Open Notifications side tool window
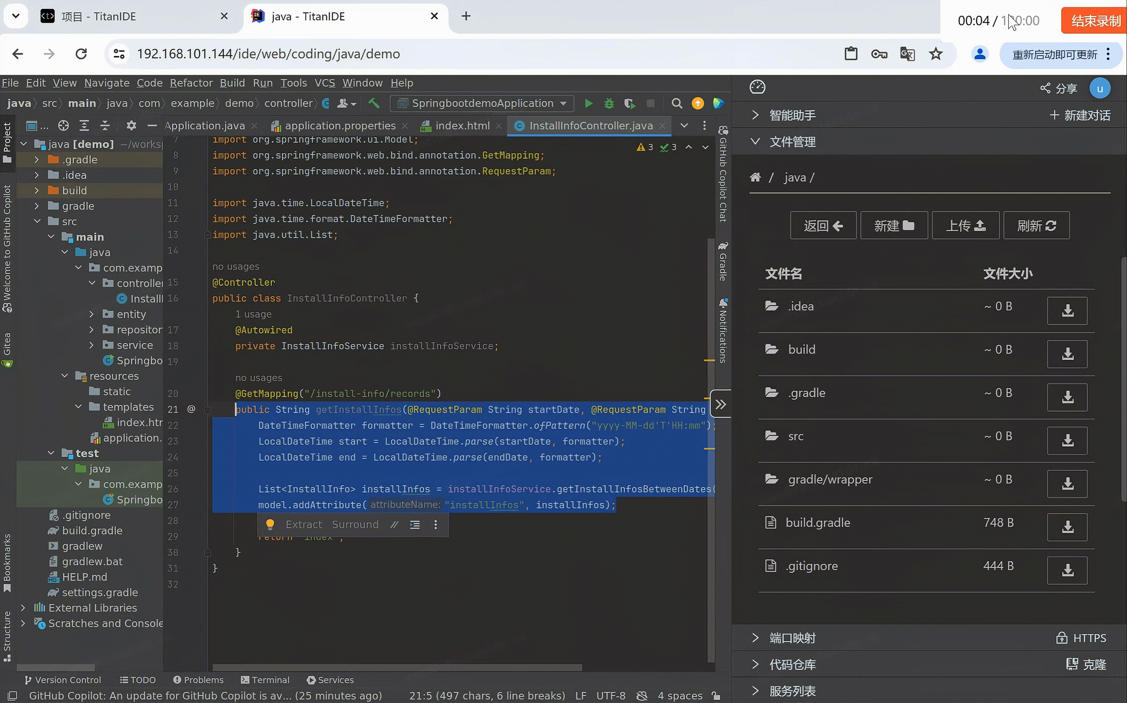This screenshot has height=703, width=1127. tap(722, 331)
